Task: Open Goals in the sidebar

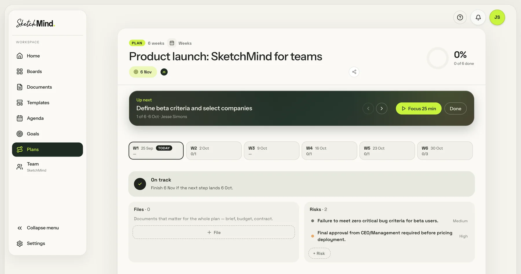Action: point(47,134)
